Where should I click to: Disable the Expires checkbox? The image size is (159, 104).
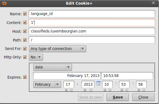25,77
